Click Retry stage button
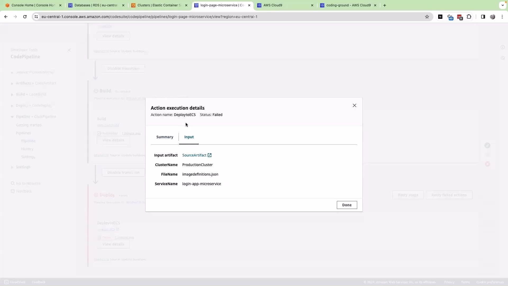The height and width of the screenshot is (286, 508). [x=408, y=195]
